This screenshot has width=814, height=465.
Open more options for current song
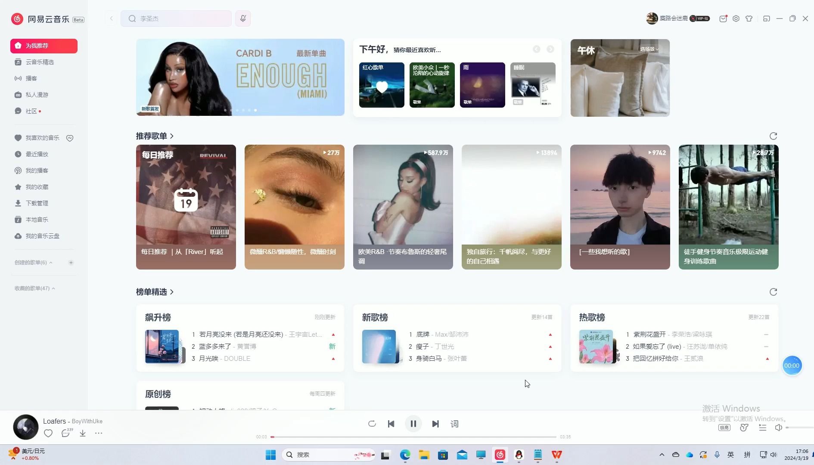[x=99, y=433]
